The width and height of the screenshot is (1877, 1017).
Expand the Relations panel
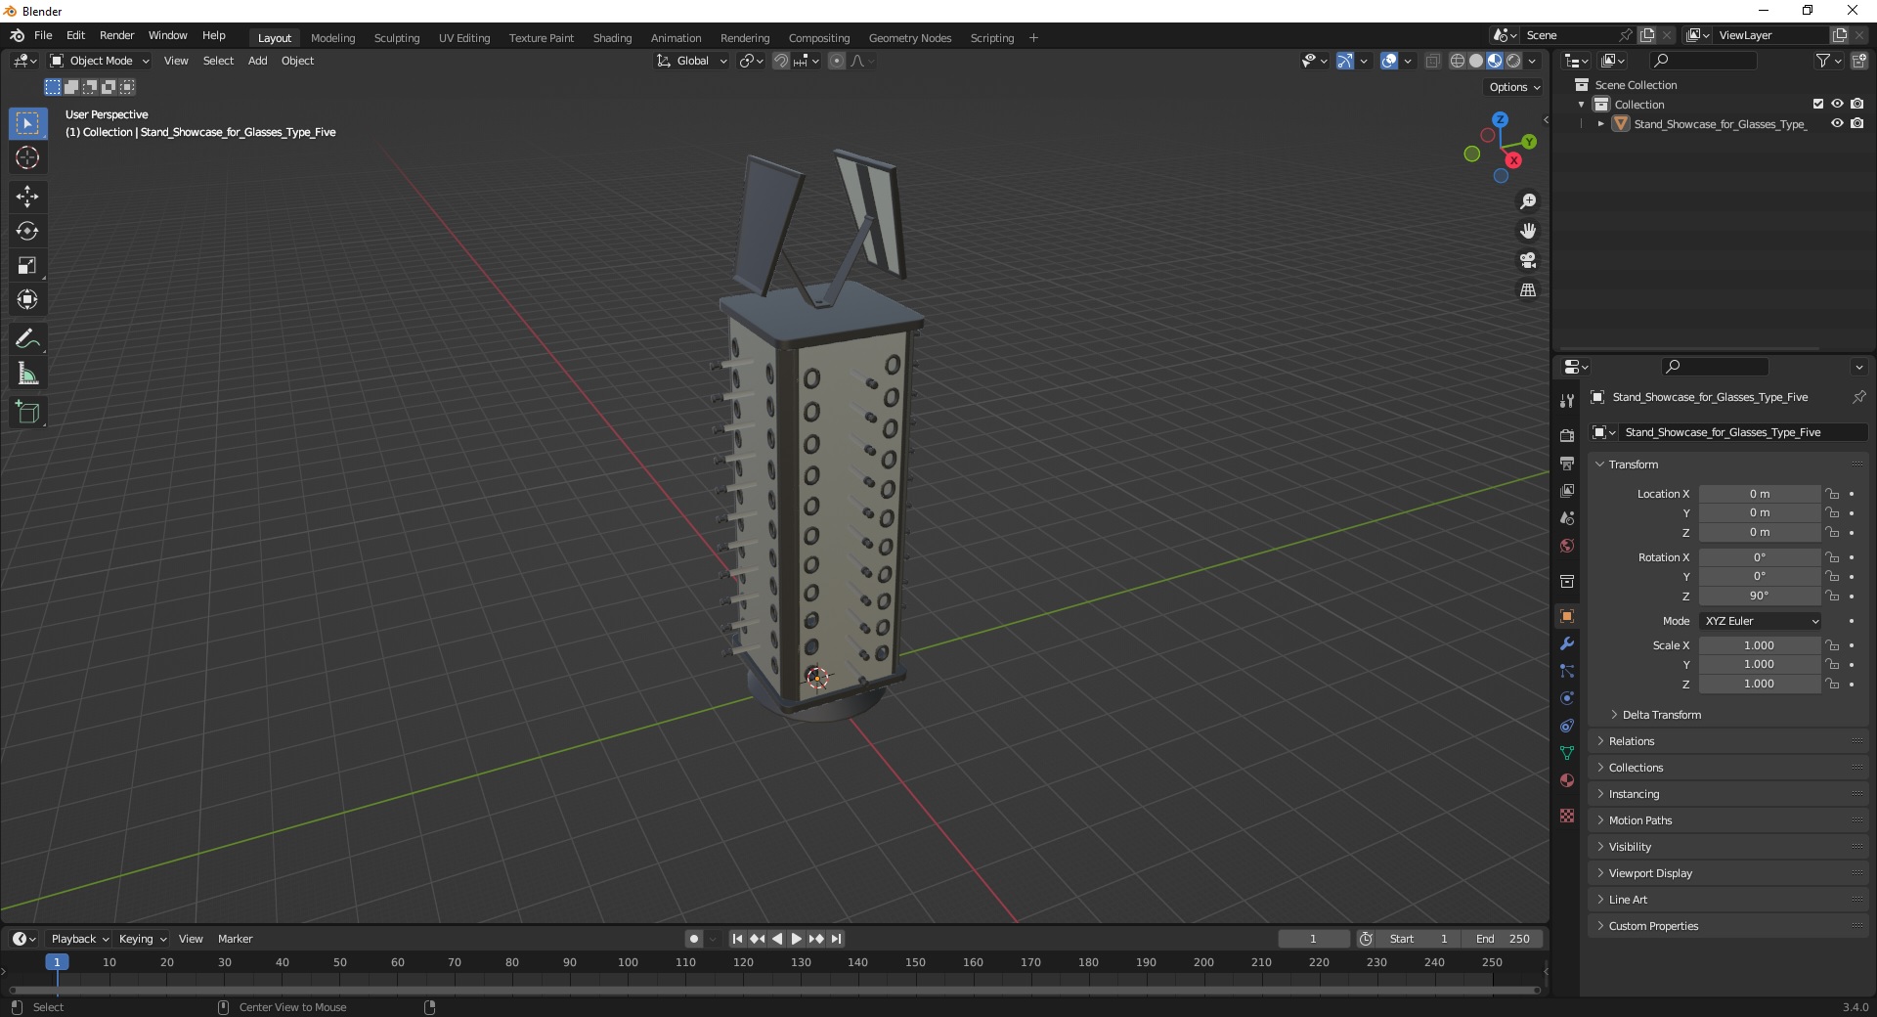[x=1631, y=741]
